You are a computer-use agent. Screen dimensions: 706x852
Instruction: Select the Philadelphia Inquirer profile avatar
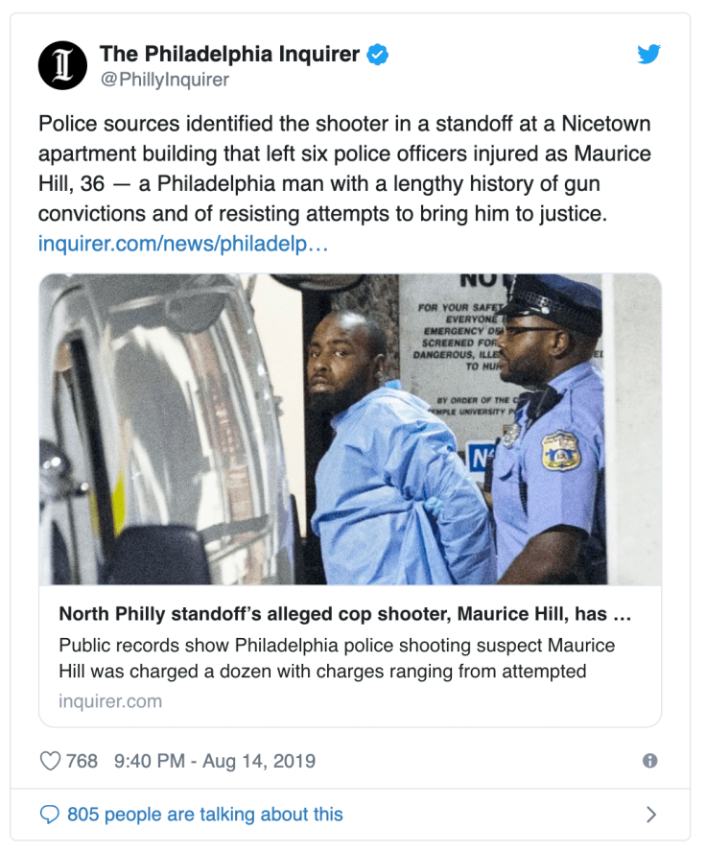point(61,65)
